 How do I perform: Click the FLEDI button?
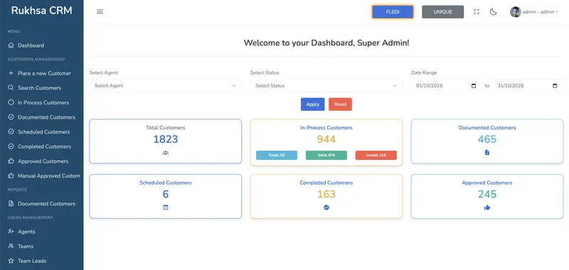click(393, 12)
